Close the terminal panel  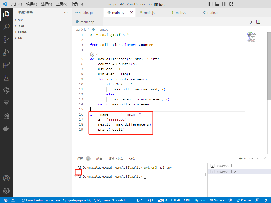click(265, 159)
